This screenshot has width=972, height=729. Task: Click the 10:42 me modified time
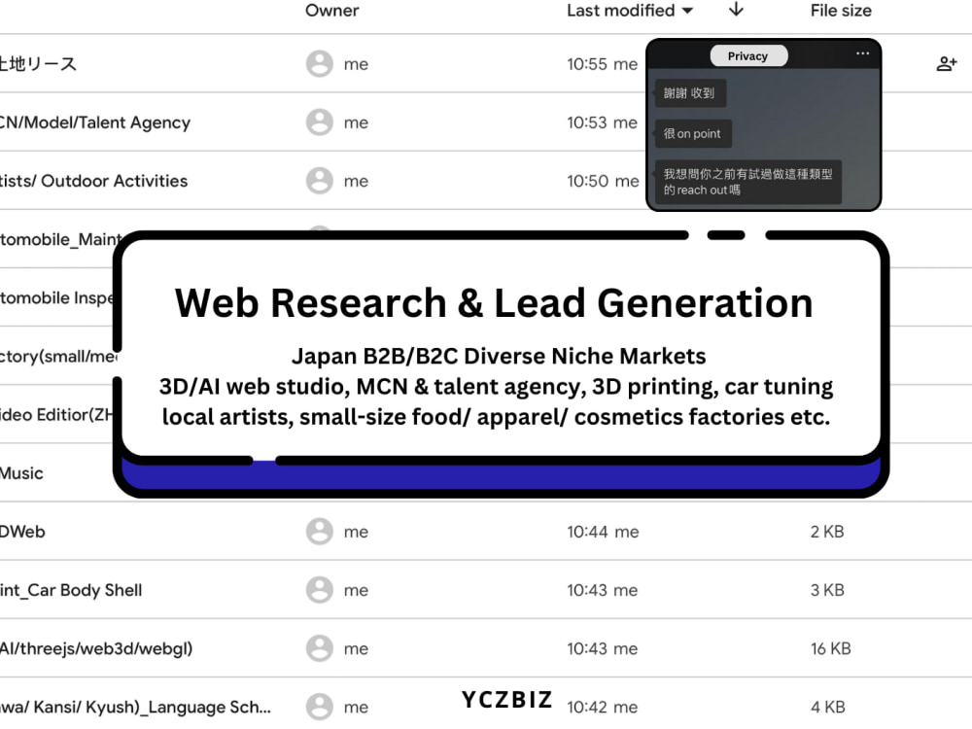pos(602,708)
